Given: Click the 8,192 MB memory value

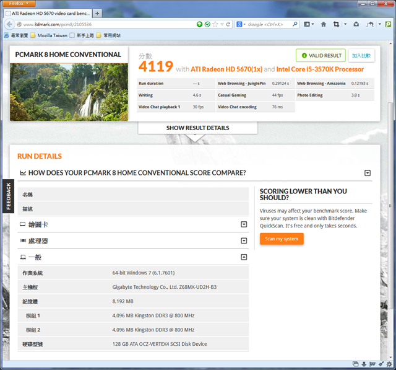Looking at the screenshot, I should (x=123, y=301).
